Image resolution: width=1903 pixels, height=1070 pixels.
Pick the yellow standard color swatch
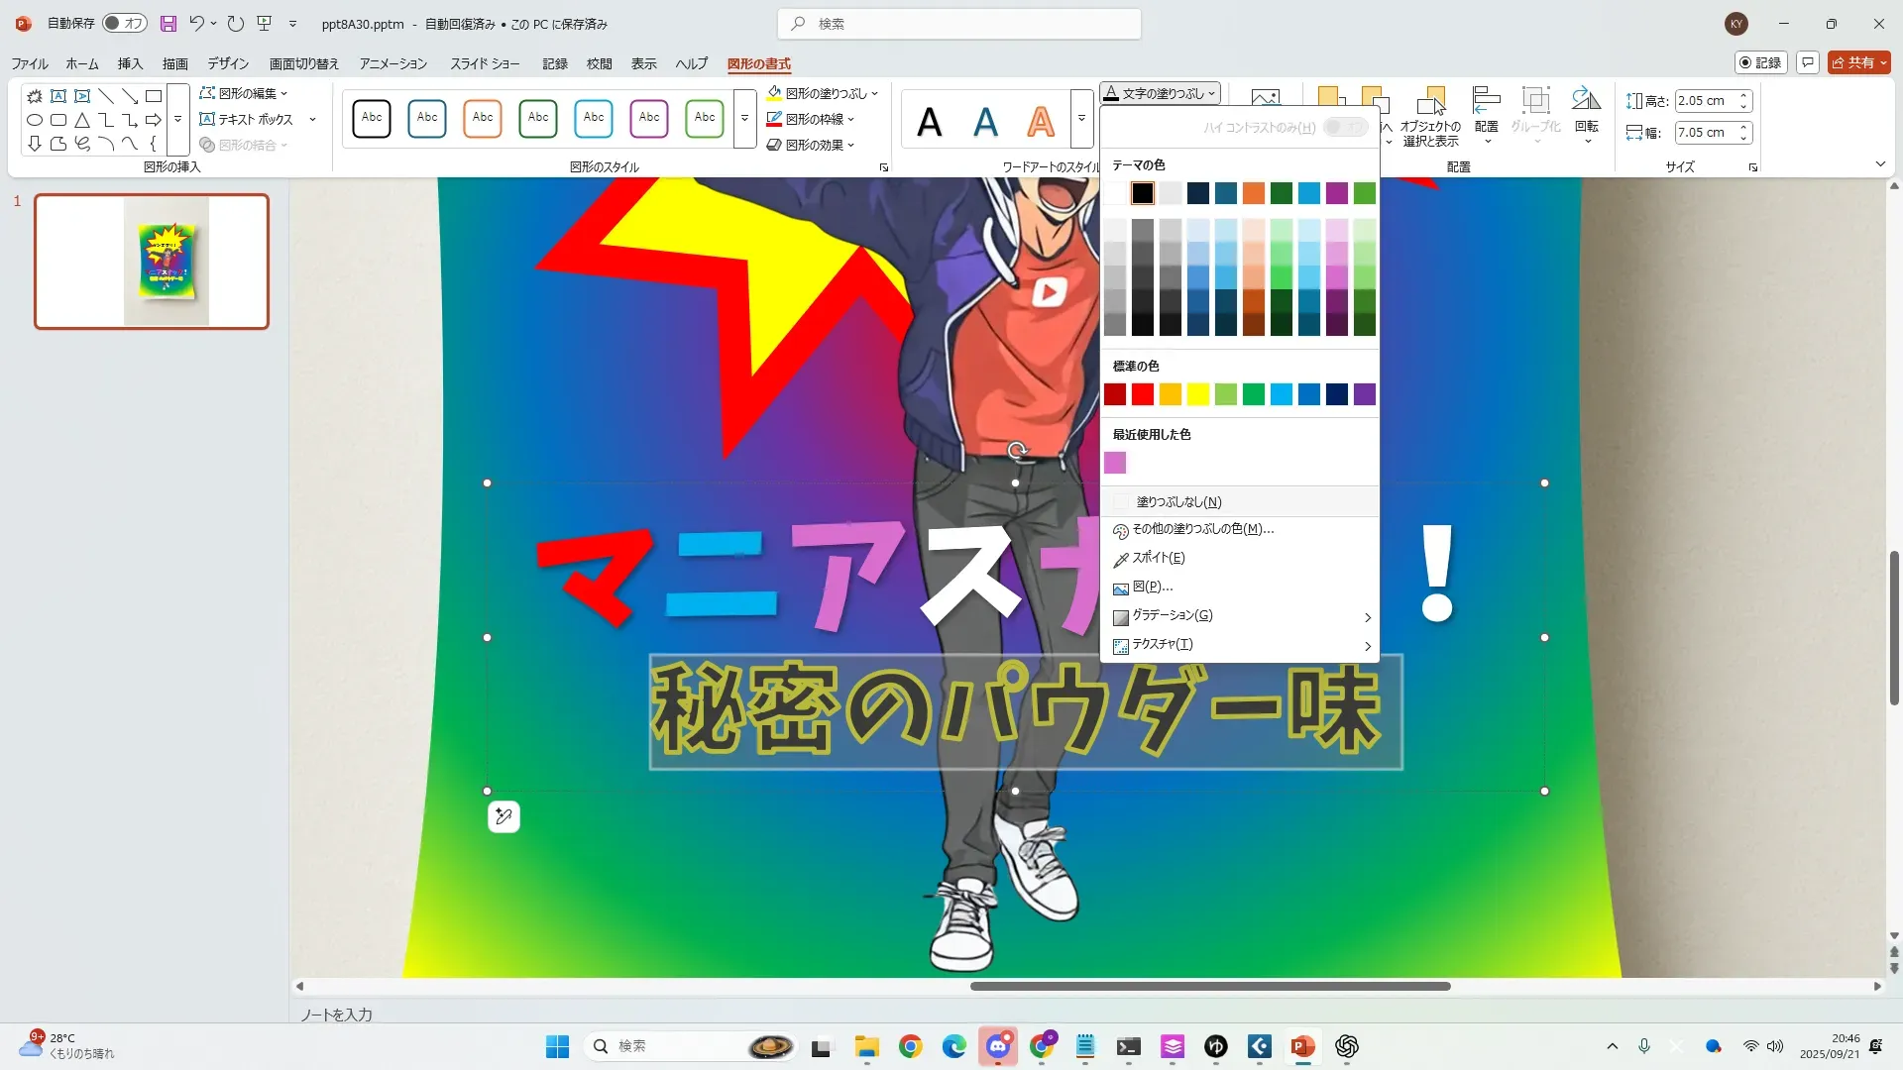1197,394
